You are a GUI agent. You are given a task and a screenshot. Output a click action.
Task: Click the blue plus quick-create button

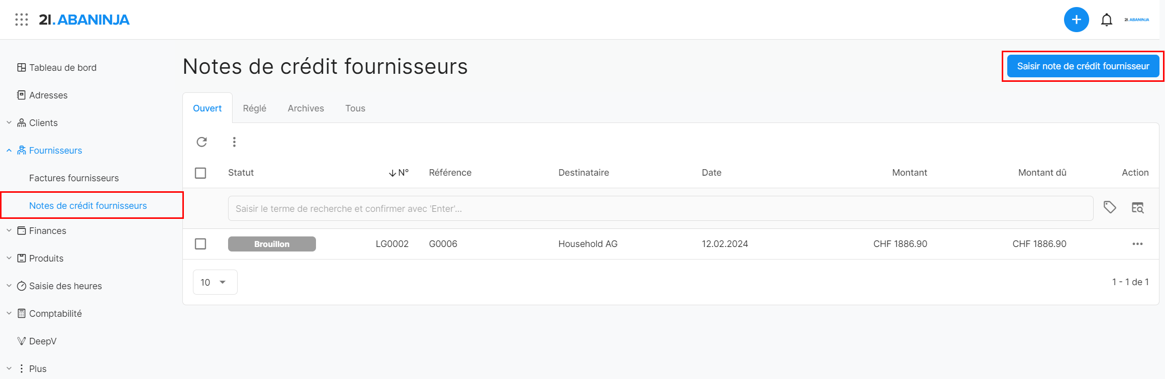click(1076, 20)
